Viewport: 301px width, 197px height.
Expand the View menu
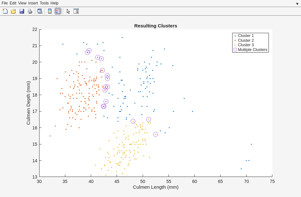(22, 3)
